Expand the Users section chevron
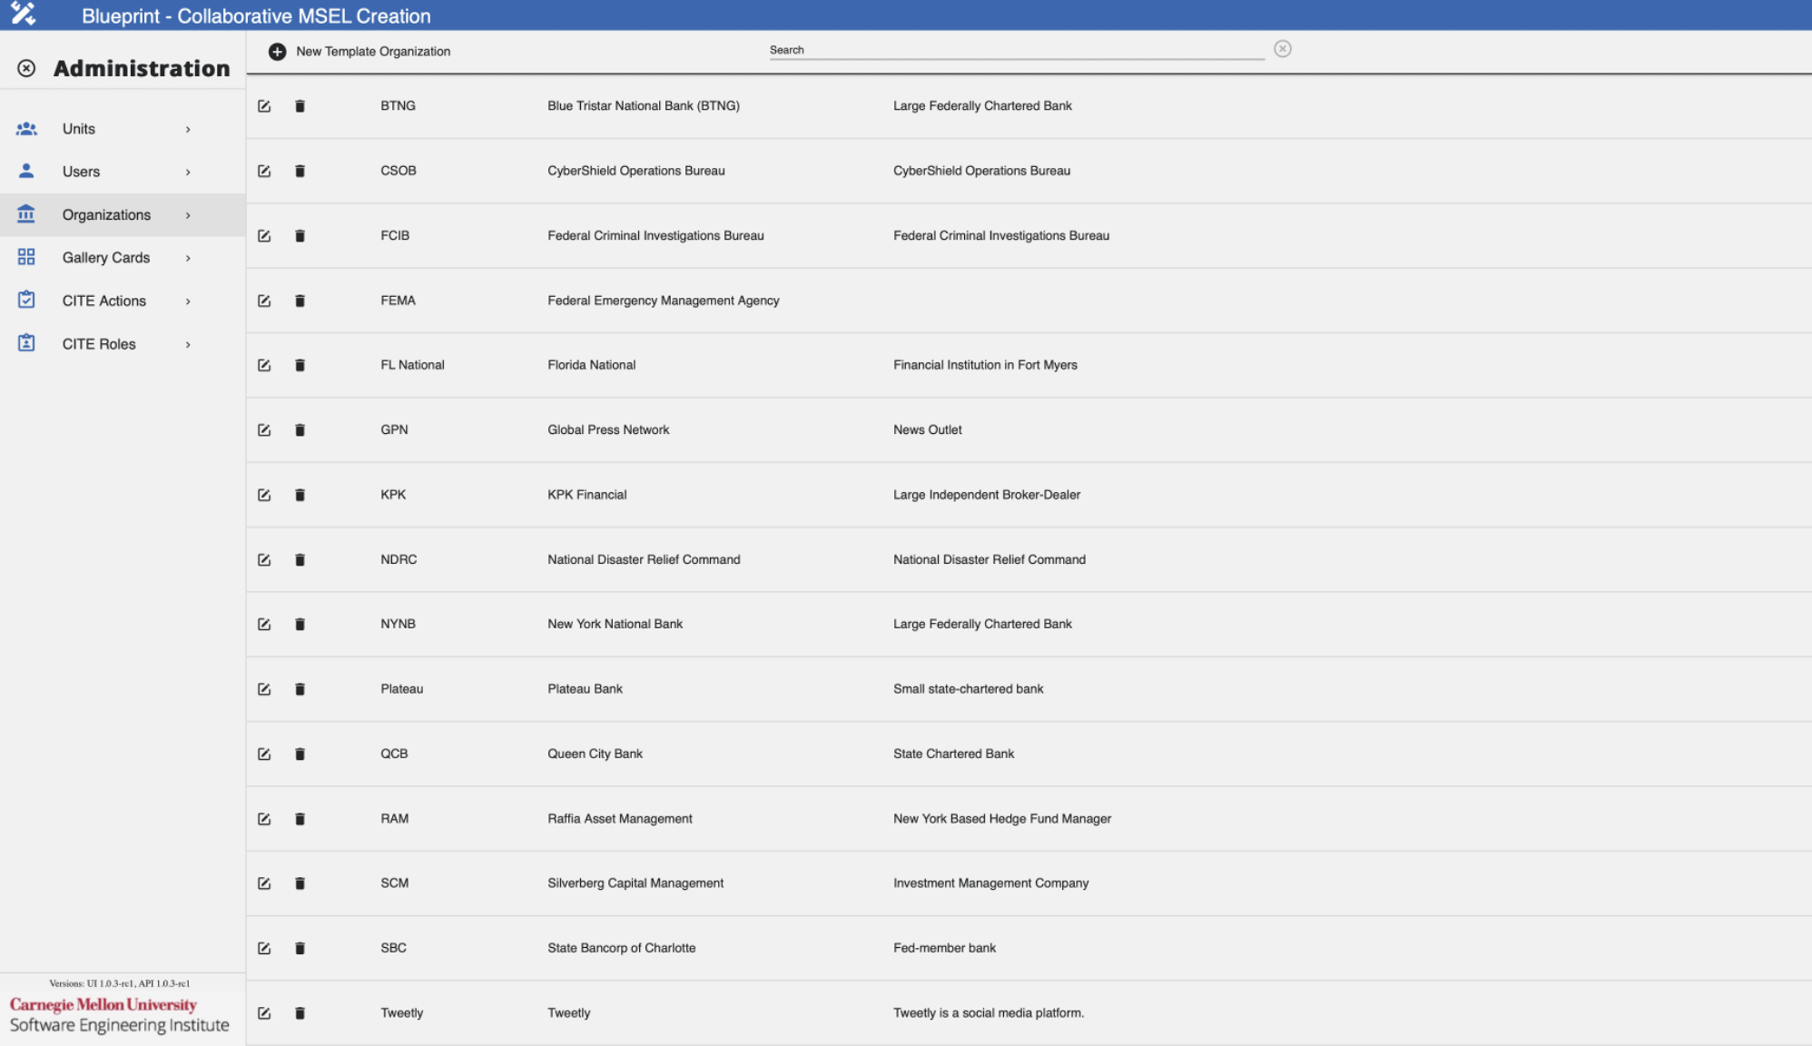Viewport: 1812px width, 1046px height. [188, 171]
